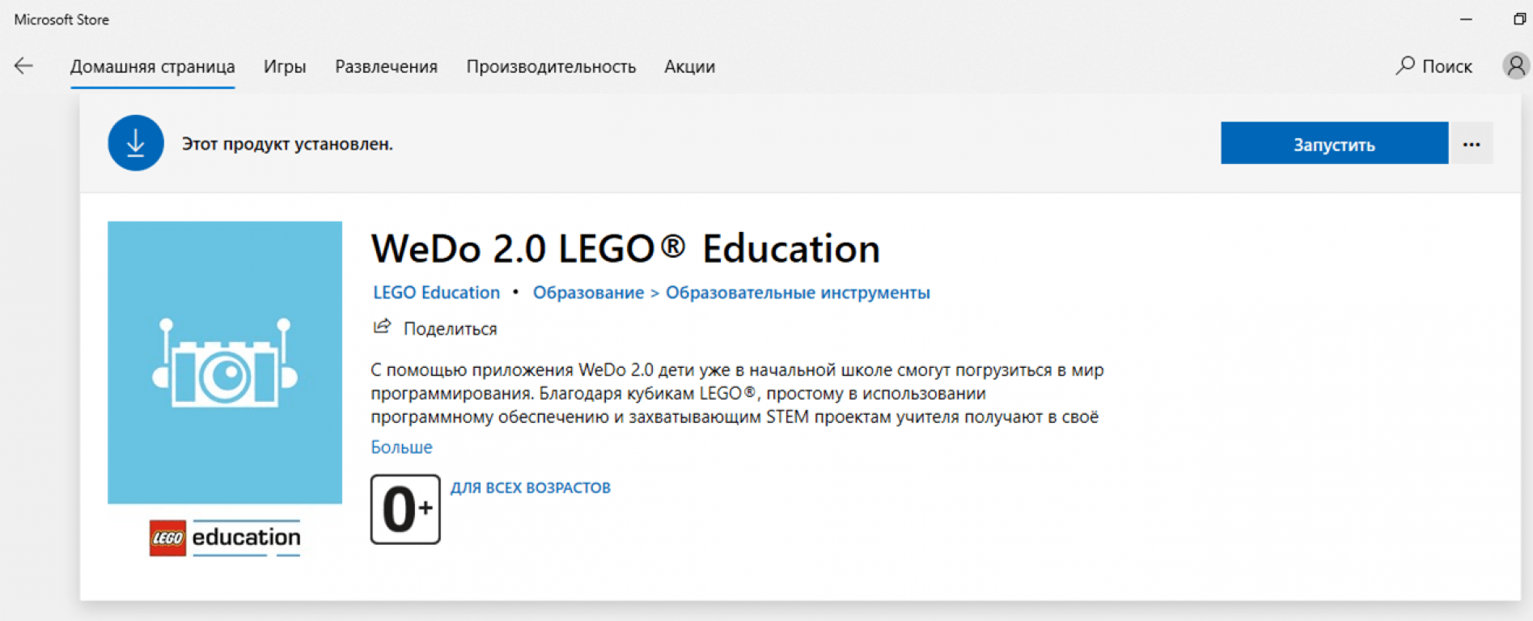Click the blue download status icon
Image resolution: width=1533 pixels, height=621 pixels.
(x=136, y=143)
